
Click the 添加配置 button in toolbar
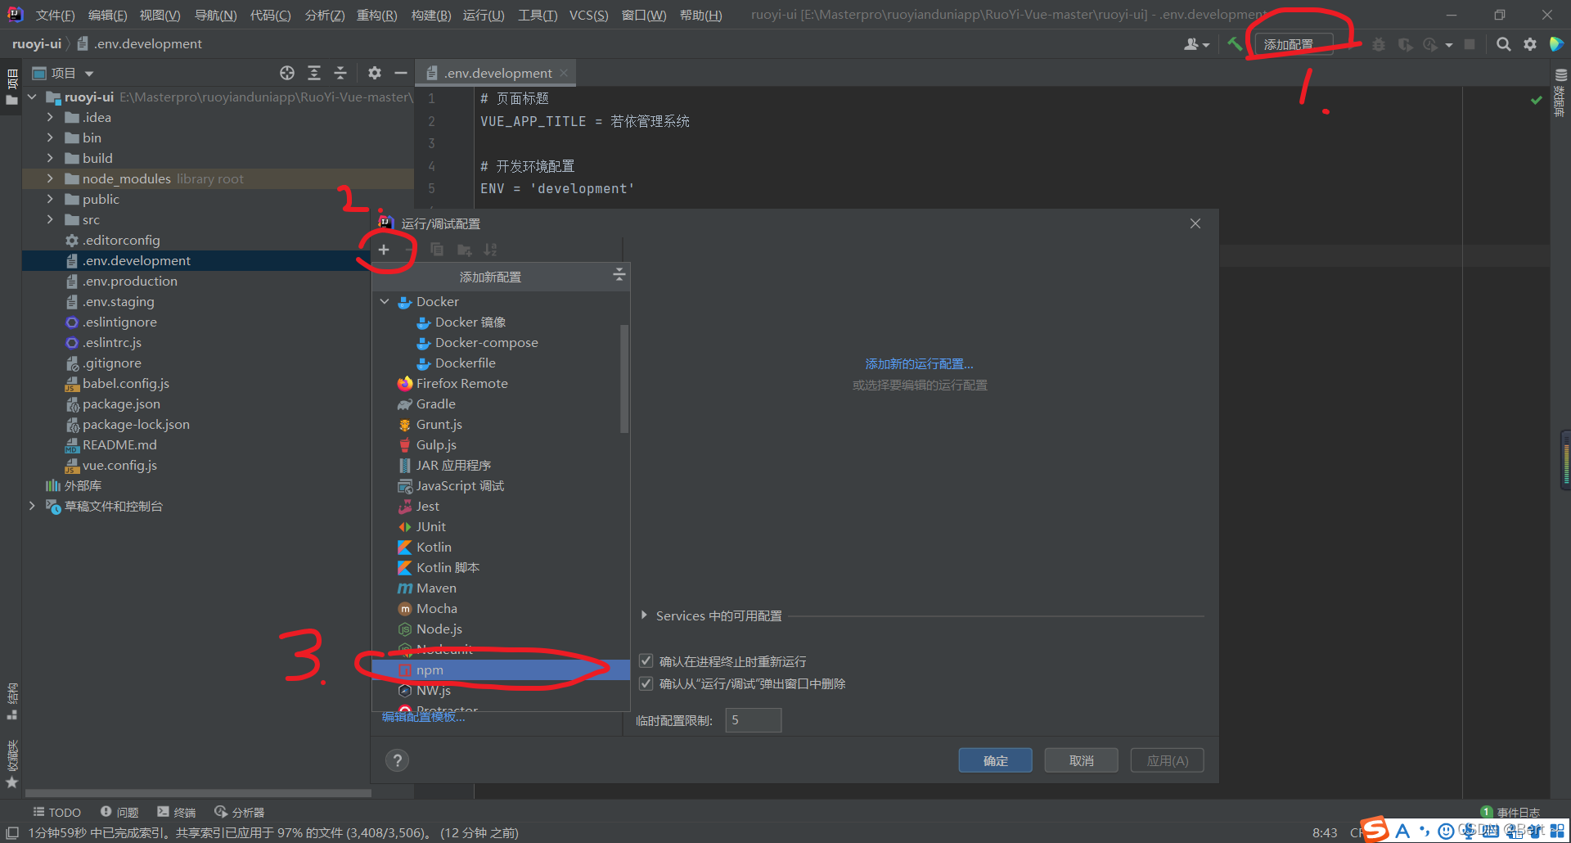pyautogui.click(x=1294, y=44)
